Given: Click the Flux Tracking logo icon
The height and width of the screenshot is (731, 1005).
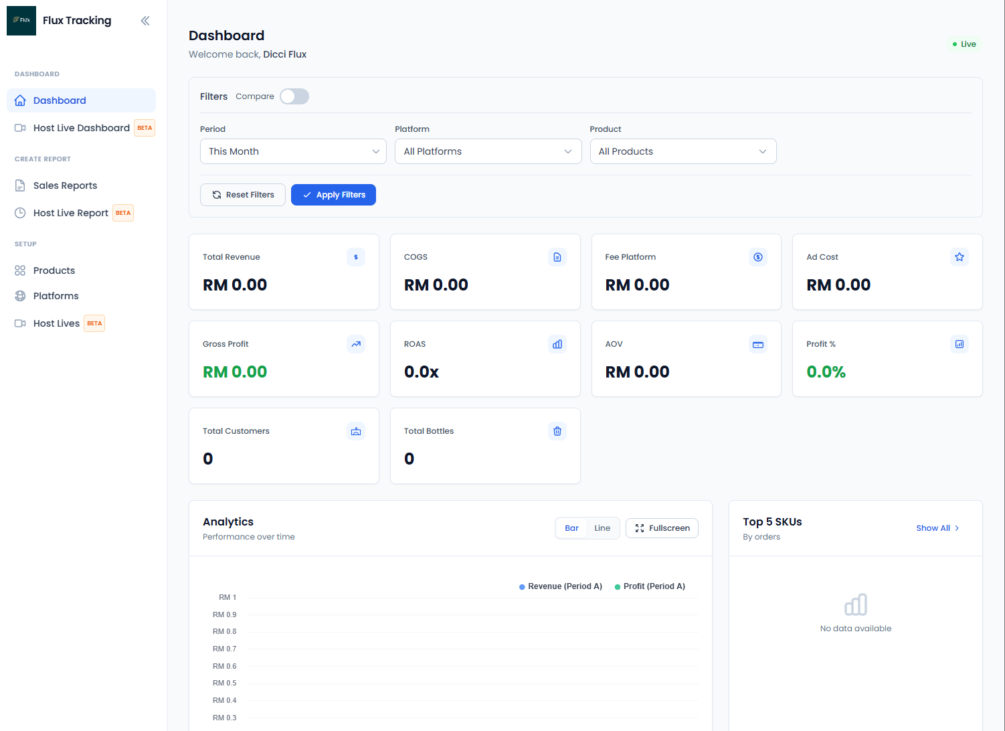Looking at the screenshot, I should pyautogui.click(x=21, y=21).
